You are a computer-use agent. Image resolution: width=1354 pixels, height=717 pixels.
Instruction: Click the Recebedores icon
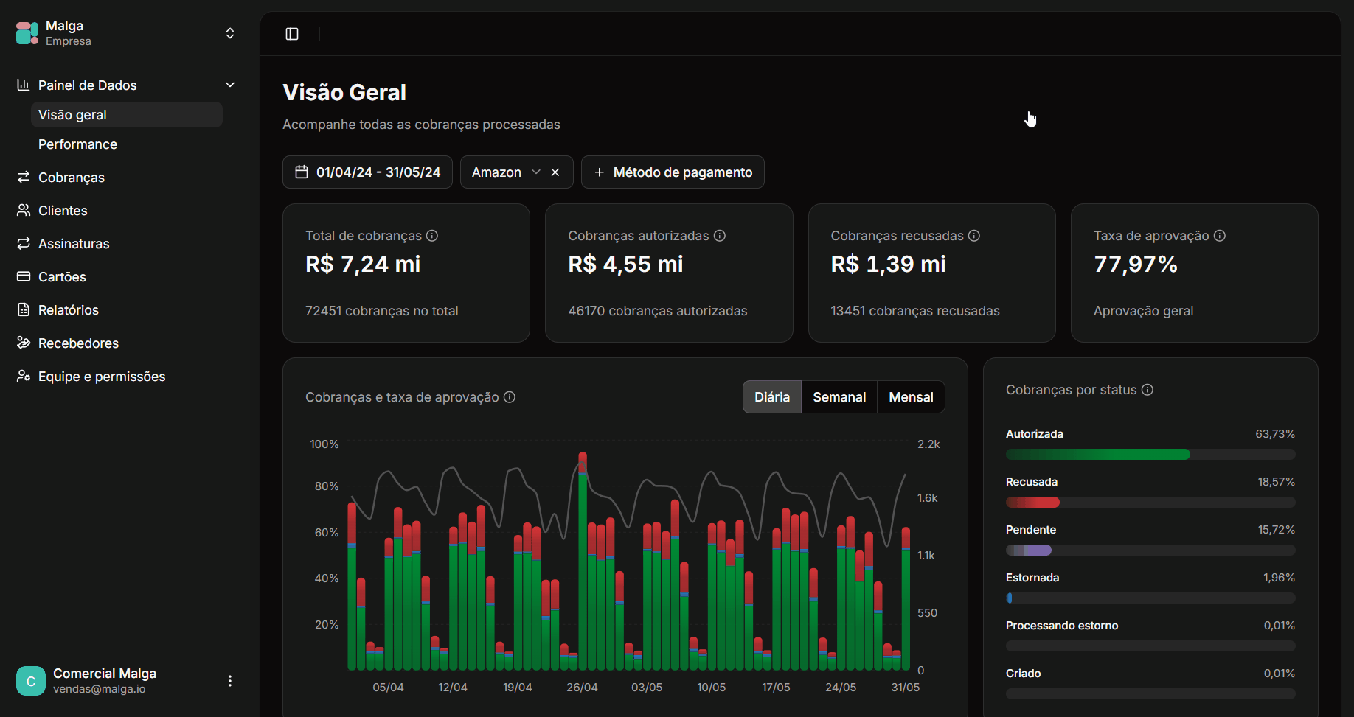click(x=24, y=343)
